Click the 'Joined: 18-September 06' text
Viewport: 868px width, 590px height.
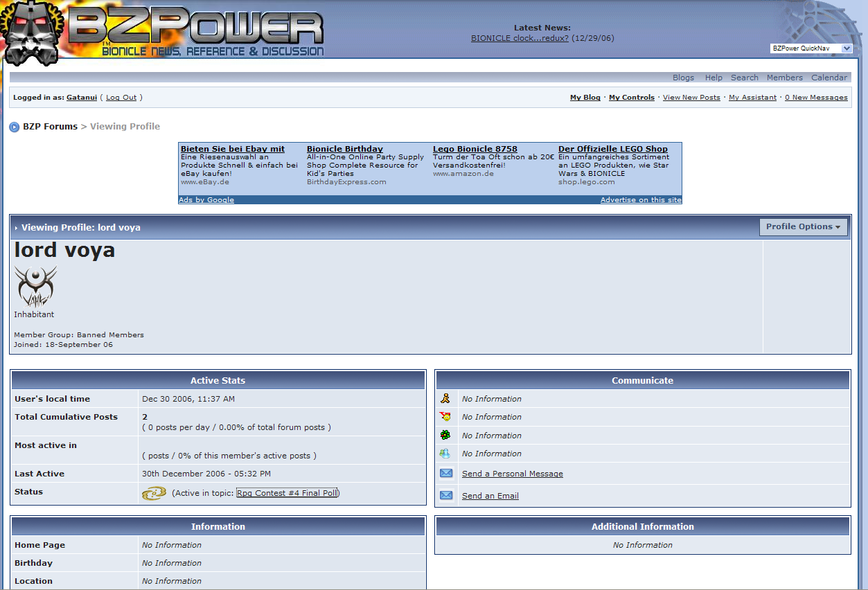(x=63, y=344)
